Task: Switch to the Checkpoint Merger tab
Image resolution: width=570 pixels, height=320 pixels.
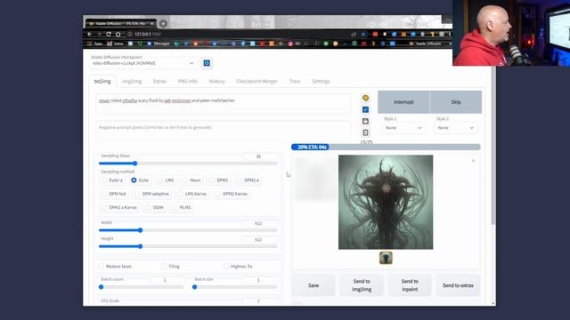Action: [x=256, y=81]
